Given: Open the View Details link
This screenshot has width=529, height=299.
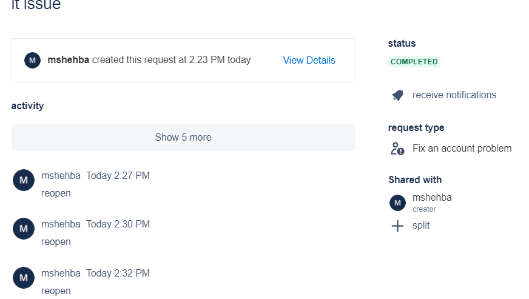Looking at the screenshot, I should (x=309, y=60).
